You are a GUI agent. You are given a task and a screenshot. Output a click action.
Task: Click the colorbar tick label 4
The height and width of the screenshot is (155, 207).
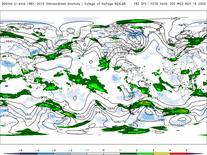click(170, 150)
